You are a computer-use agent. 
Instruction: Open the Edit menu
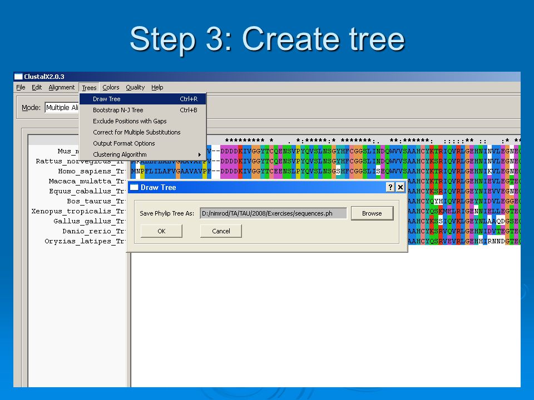click(x=37, y=87)
